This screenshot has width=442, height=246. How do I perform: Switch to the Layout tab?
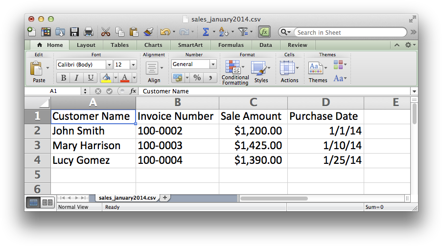86,45
